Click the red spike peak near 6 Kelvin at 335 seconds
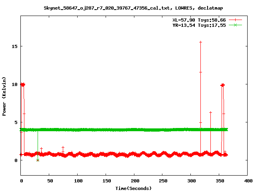The width and height of the screenshot is (256, 192). 211,112
